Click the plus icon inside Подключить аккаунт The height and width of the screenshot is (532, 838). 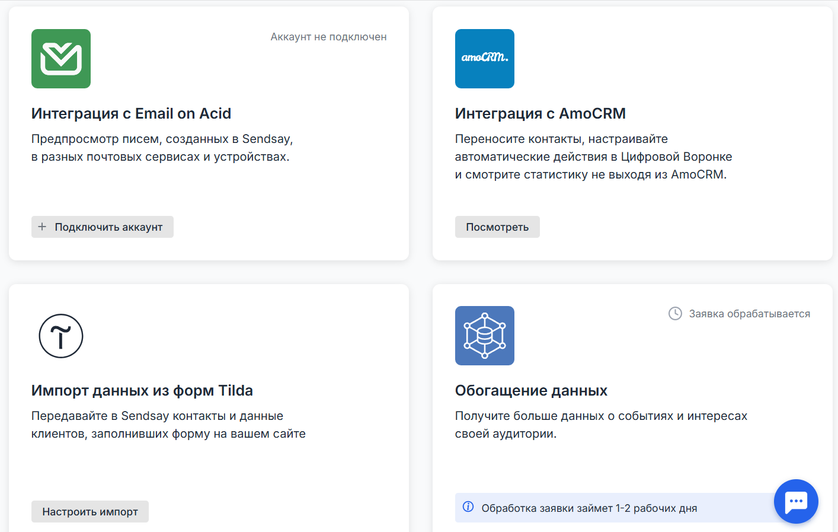point(42,227)
